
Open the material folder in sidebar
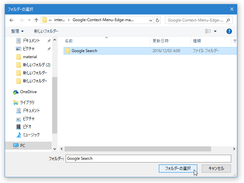click(30, 57)
